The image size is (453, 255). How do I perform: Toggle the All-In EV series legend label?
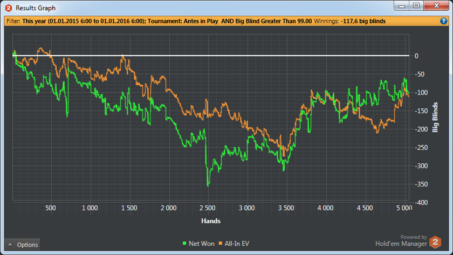tap(237, 244)
